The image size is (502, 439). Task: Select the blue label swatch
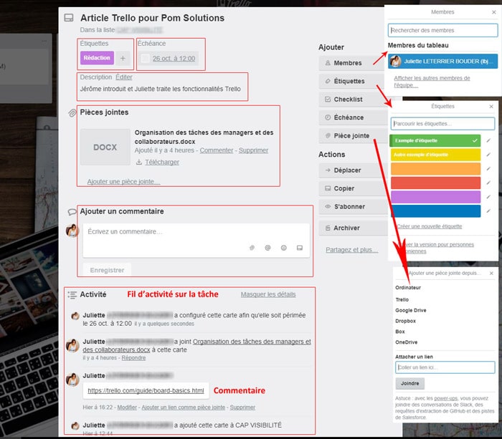coord(436,211)
